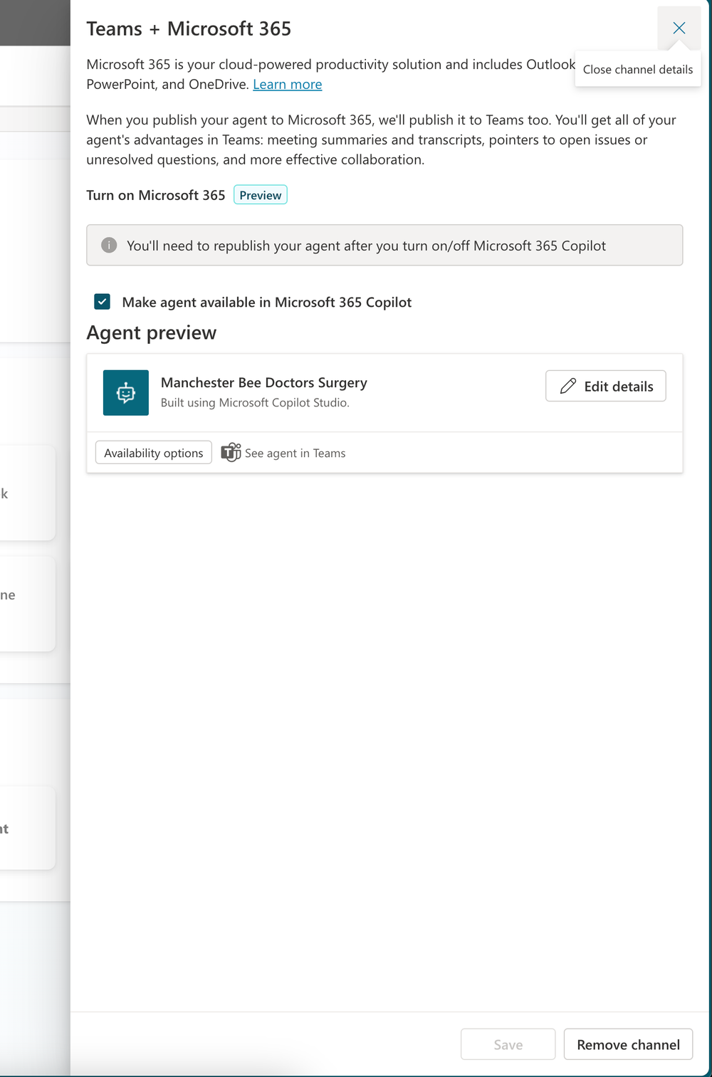Click the checkmark inside the Copilot availability checkbox
Image resolution: width=712 pixels, height=1077 pixels.
102,302
